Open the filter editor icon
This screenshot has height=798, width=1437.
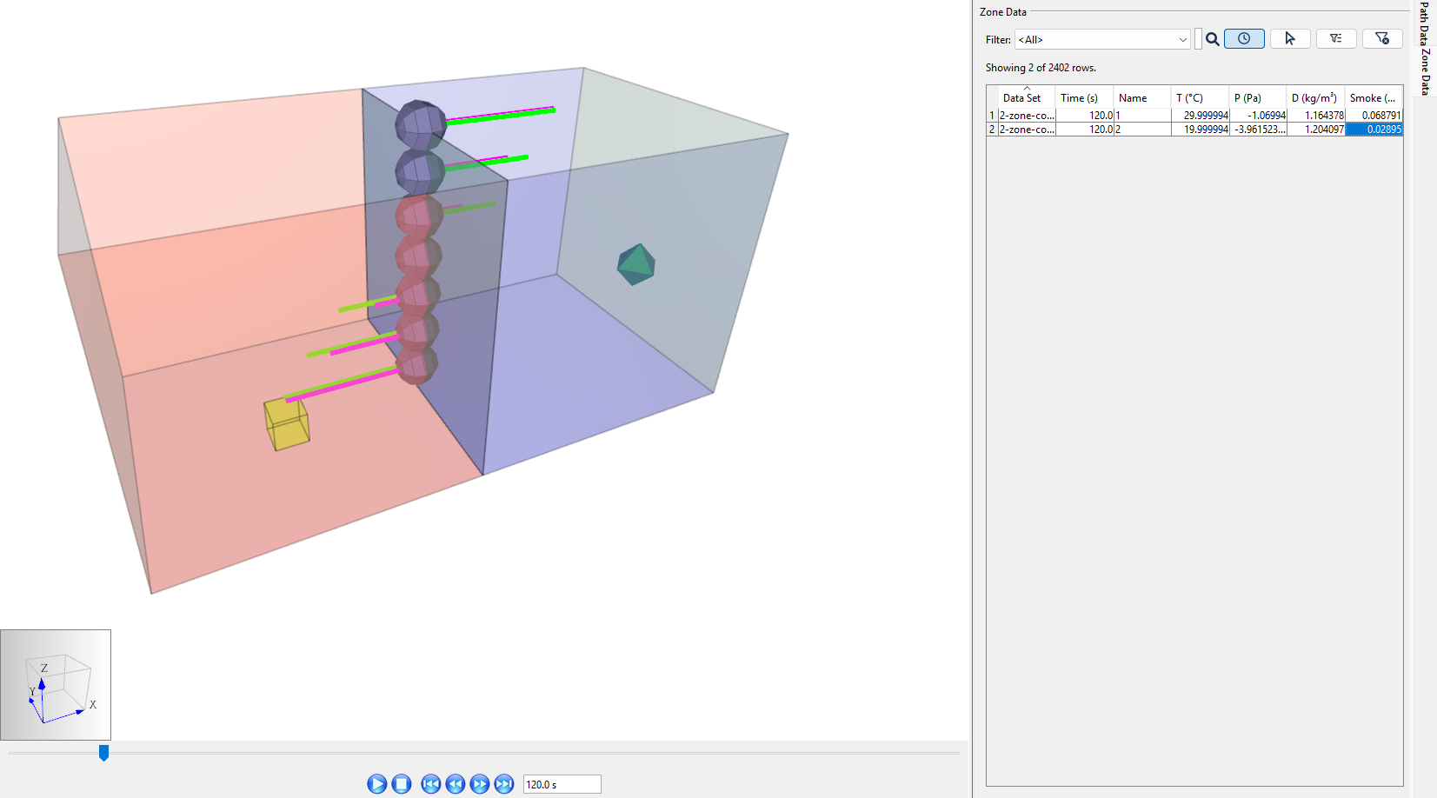click(x=1336, y=38)
